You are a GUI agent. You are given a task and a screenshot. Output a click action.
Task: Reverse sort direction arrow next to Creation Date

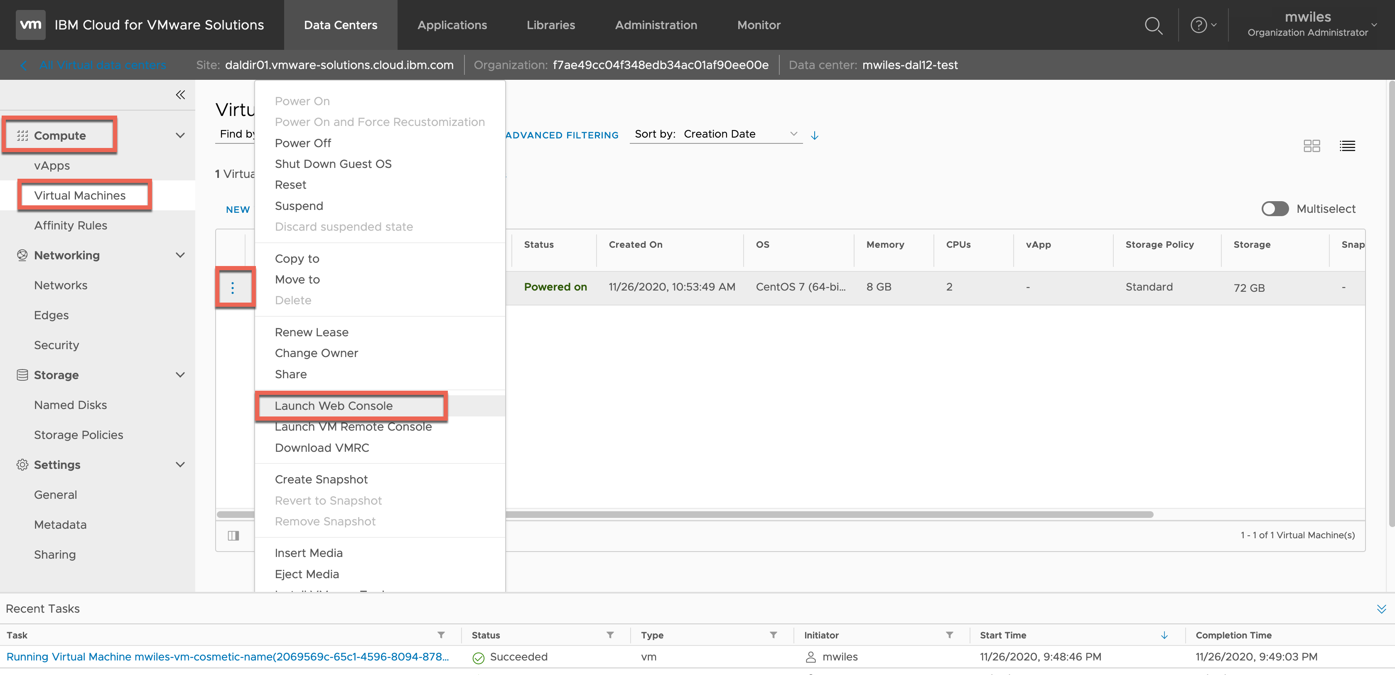[x=814, y=135]
